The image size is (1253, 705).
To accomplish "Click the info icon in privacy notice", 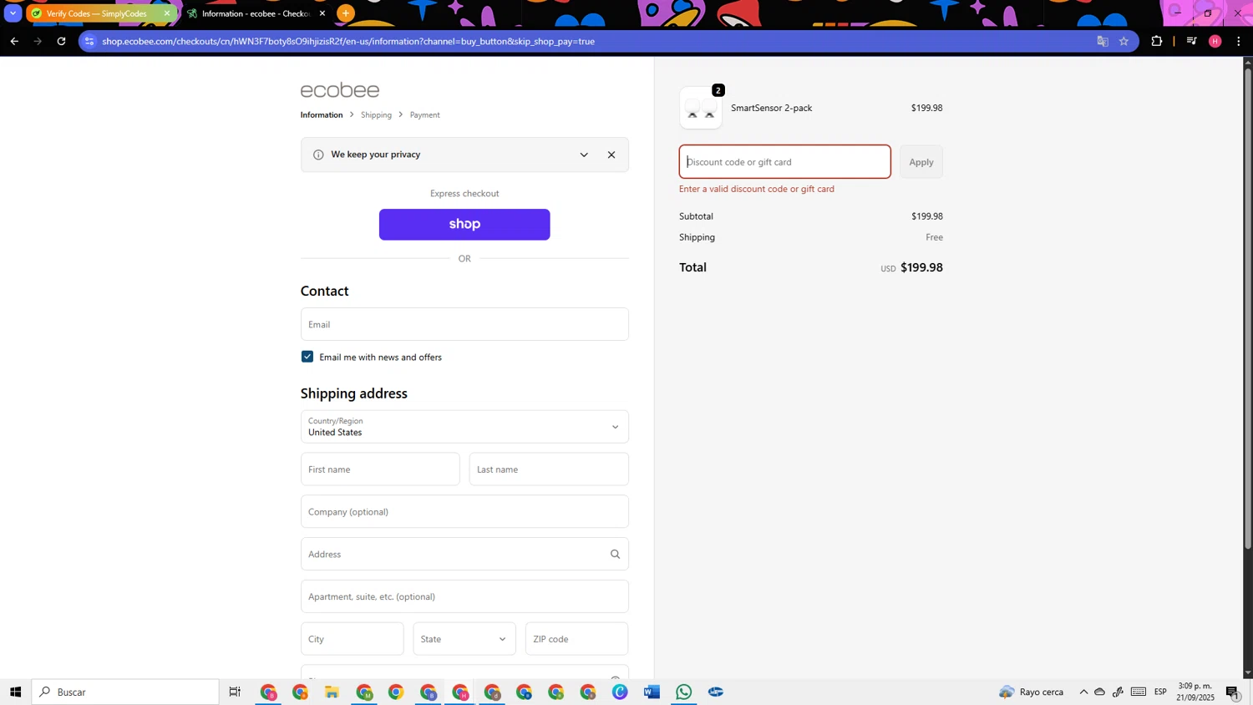I will pyautogui.click(x=318, y=155).
